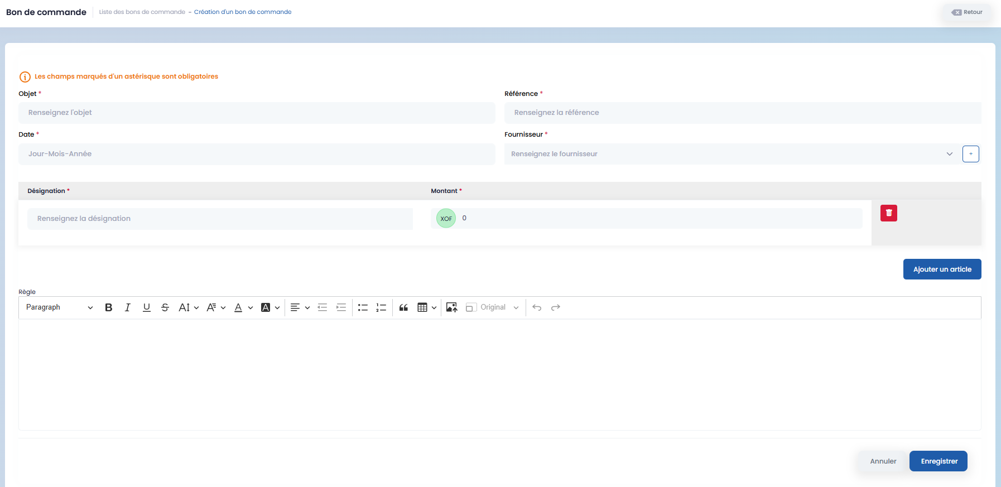The width and height of the screenshot is (1001, 487).
Task: Delete the article row with trash icon
Action: pos(888,213)
